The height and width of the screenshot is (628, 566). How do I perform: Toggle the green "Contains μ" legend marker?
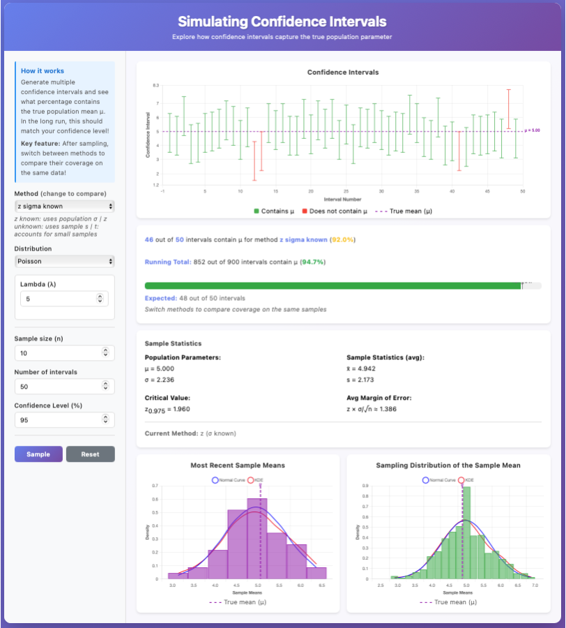point(257,210)
